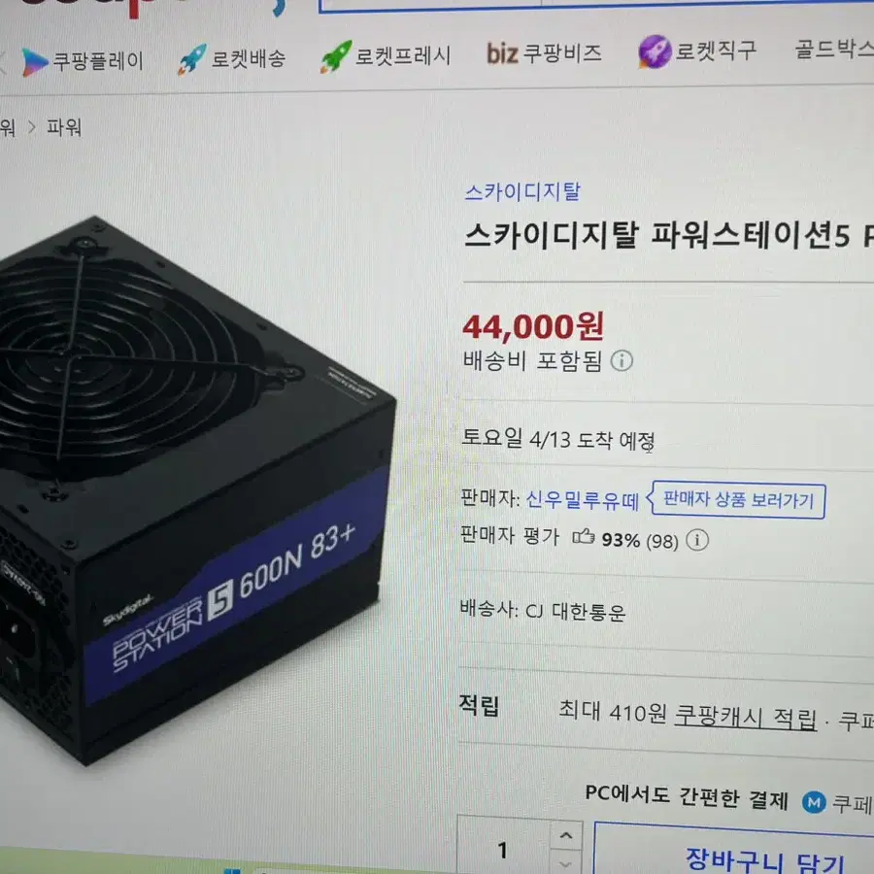Open the 스카이디지탈 brand link

(x=522, y=191)
